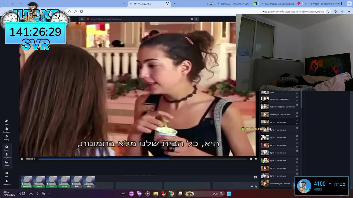Toggle the Microphone in sidebar
The height and width of the screenshot is (198, 353).
pos(7,156)
